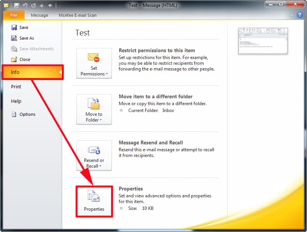
Task: Select Info in the File menu
Action: [15, 72]
